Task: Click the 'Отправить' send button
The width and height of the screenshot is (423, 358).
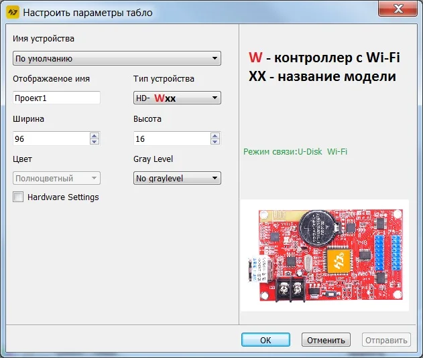Action: click(386, 340)
